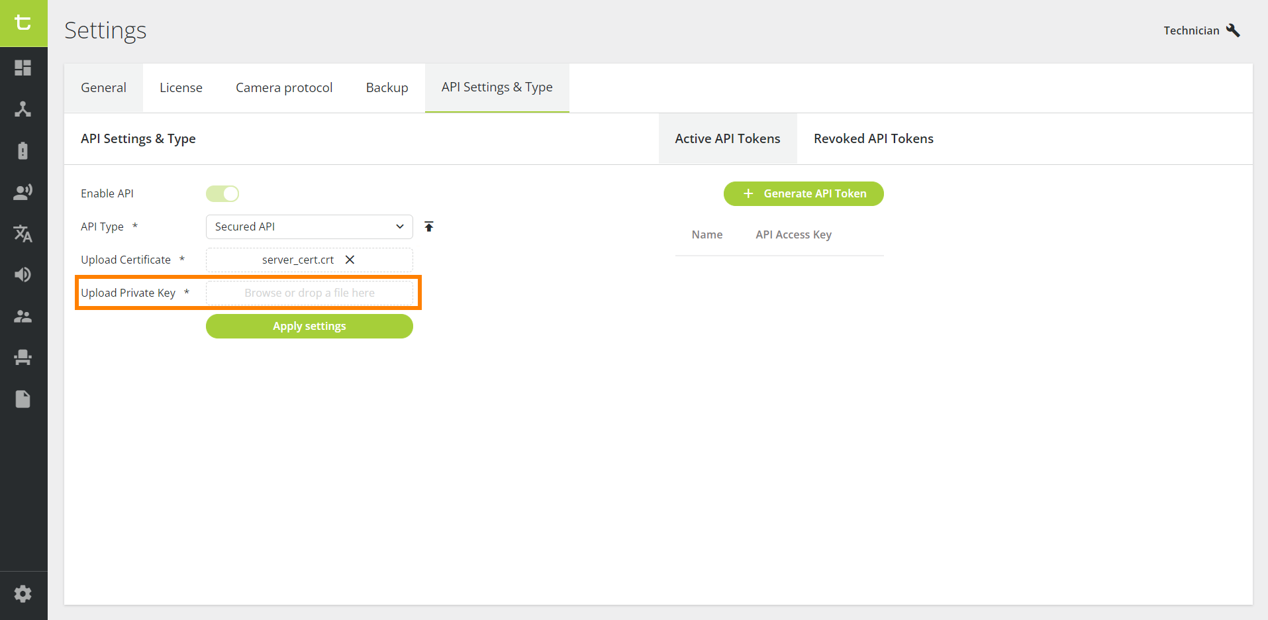Open the translate language sidebar icon

23,233
